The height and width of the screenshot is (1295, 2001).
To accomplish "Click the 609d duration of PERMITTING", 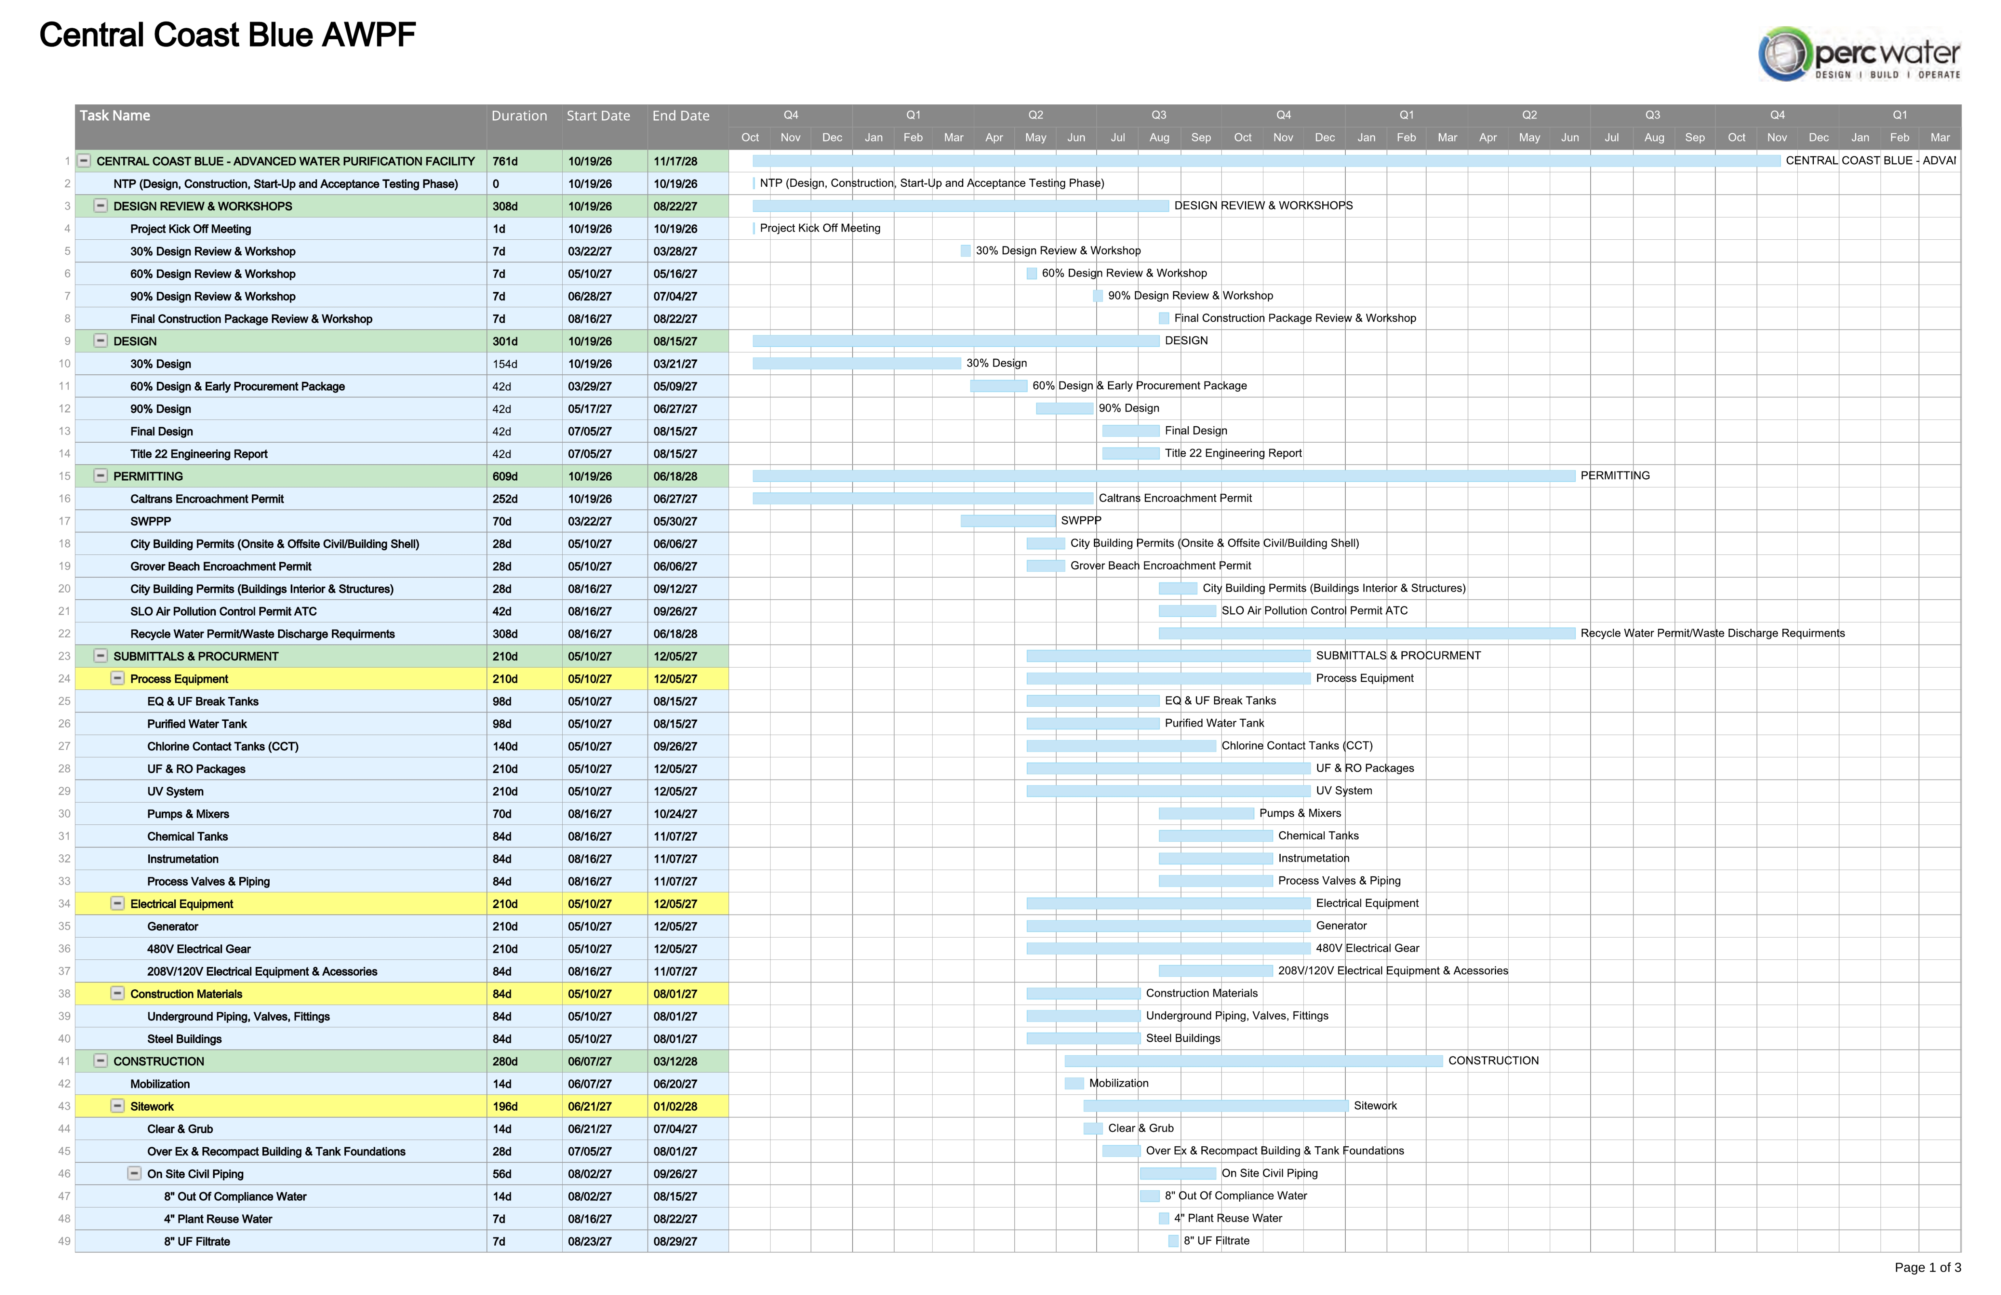I will point(525,476).
